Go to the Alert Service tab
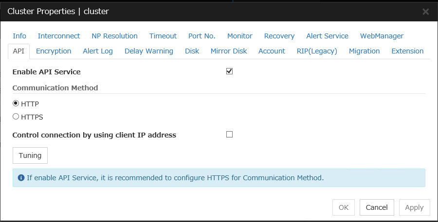This screenshot has width=438, height=222. coord(327,36)
